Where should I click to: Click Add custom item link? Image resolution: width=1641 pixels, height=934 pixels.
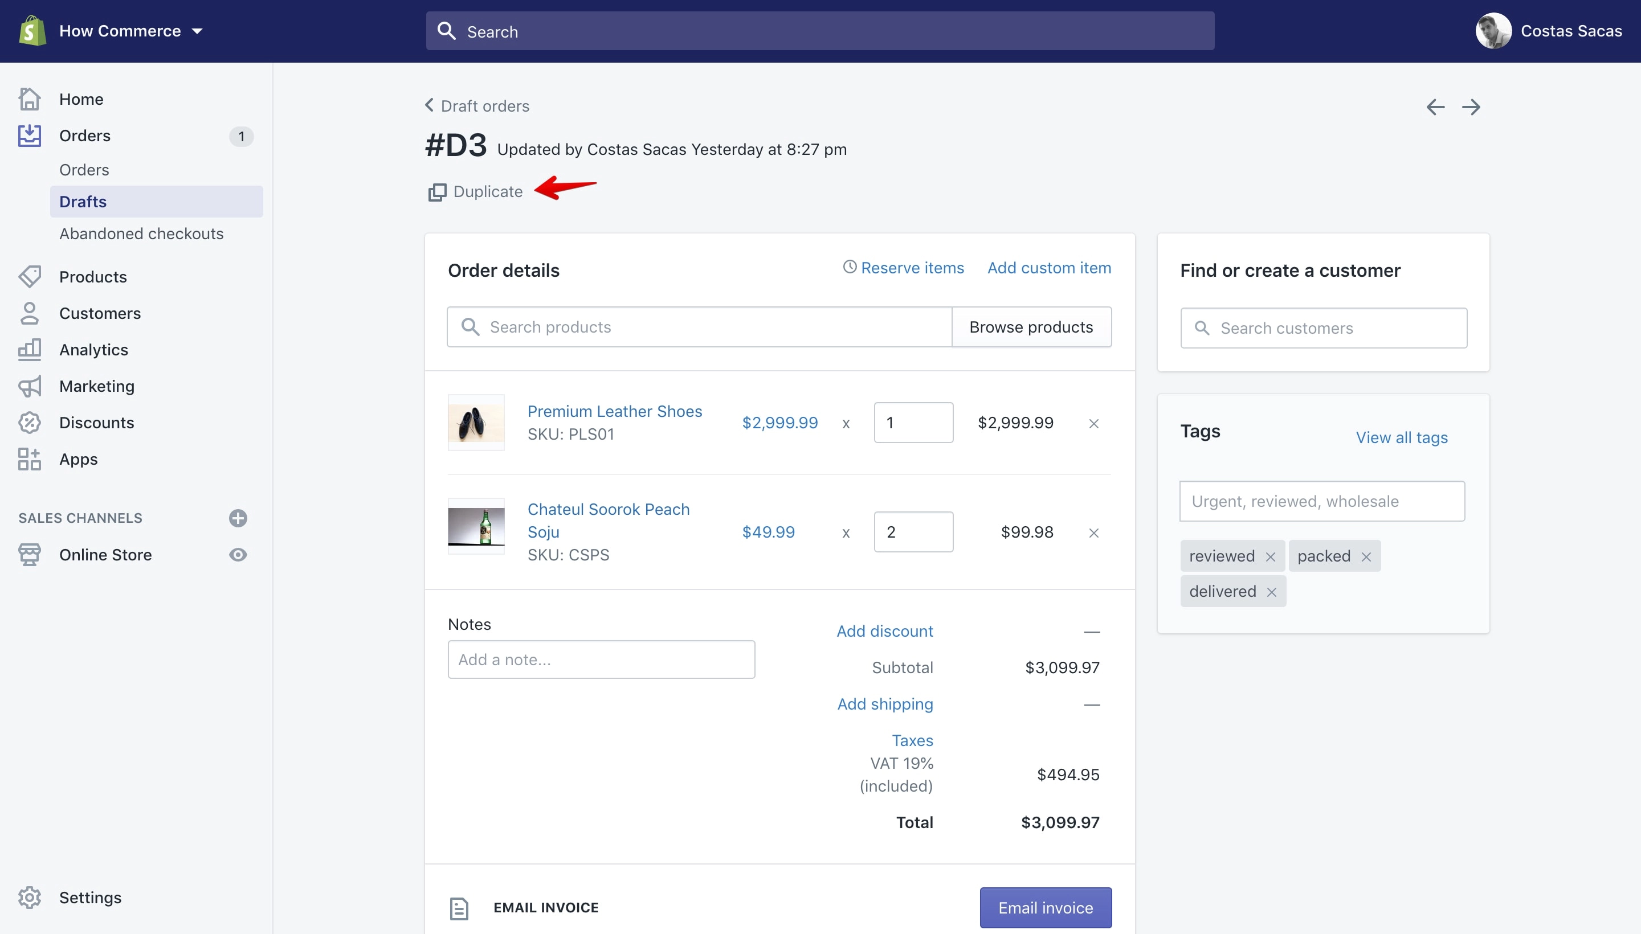pos(1048,268)
